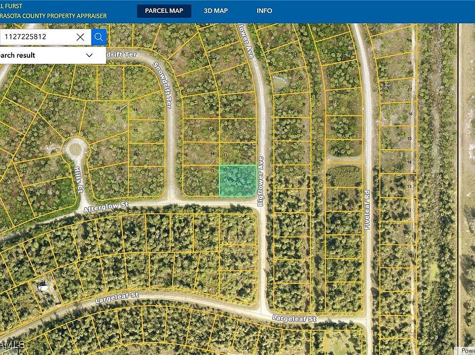This screenshot has height=355, width=475.
Task: Click the blue magnifier search button
Action: click(98, 37)
